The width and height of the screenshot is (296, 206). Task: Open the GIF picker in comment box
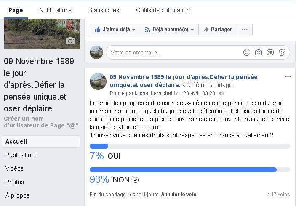coord(270,52)
